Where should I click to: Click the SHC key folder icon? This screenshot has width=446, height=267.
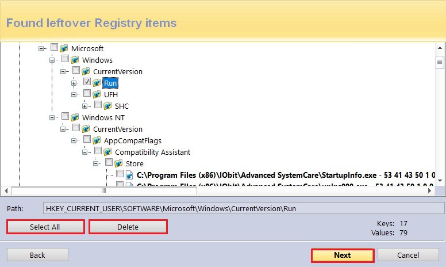107,106
